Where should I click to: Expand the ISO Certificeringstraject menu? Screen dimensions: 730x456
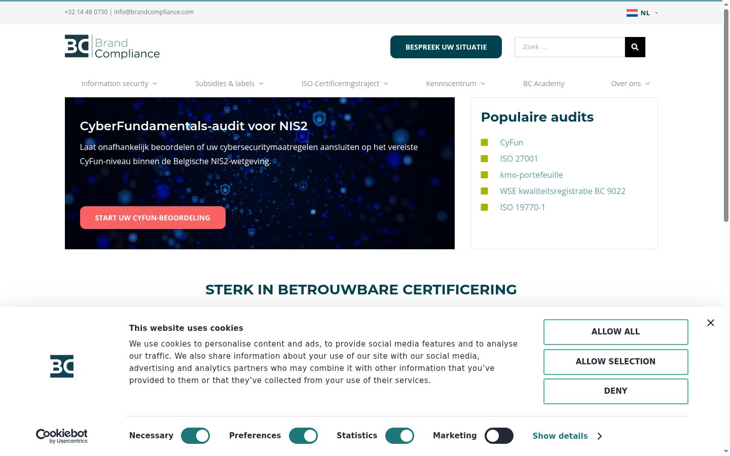coord(345,84)
